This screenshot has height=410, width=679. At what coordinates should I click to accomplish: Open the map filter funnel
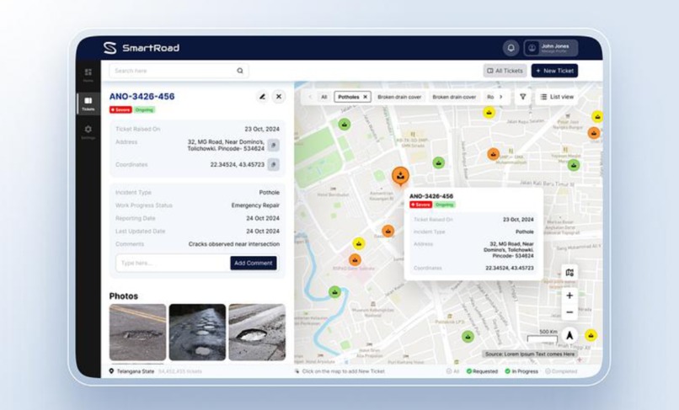[x=522, y=97]
